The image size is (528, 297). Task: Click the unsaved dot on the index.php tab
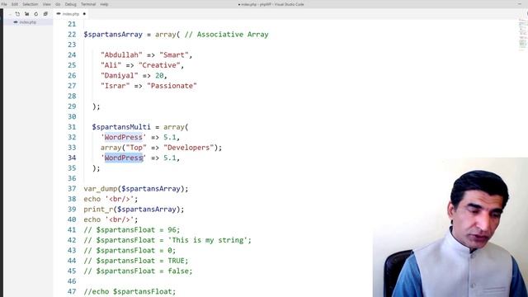[84, 14]
